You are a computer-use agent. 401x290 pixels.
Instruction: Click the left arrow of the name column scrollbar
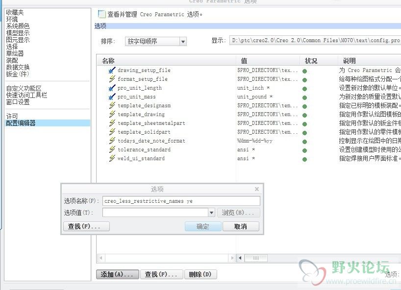click(101, 258)
